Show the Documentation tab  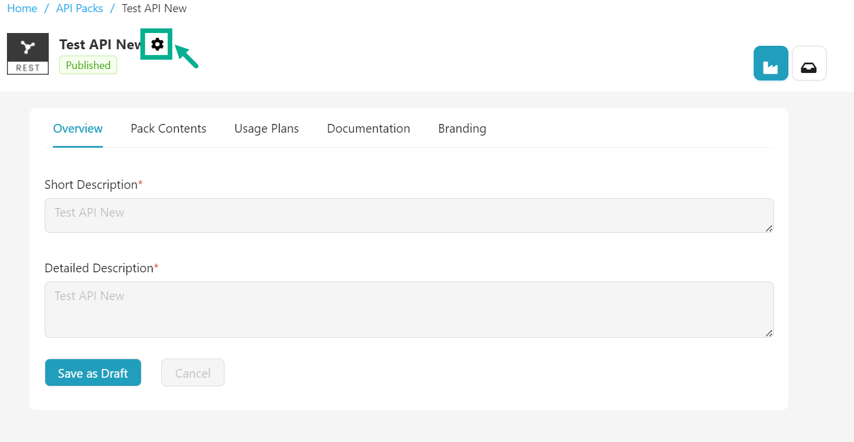pos(368,129)
